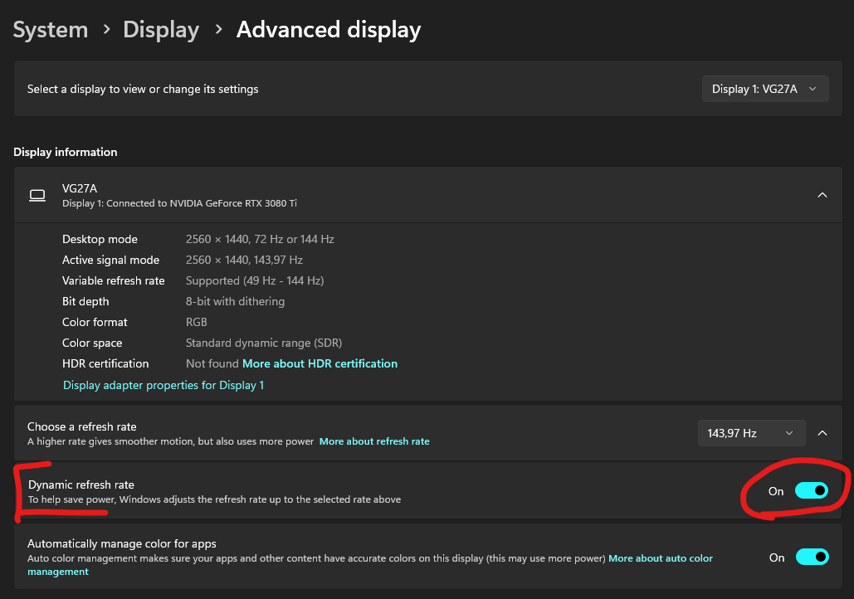
Task: Click the Choose a refresh rate label
Action: pyautogui.click(x=82, y=426)
